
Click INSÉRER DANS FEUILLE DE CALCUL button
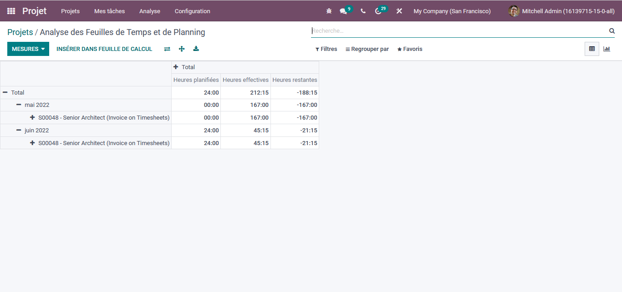pyautogui.click(x=104, y=49)
